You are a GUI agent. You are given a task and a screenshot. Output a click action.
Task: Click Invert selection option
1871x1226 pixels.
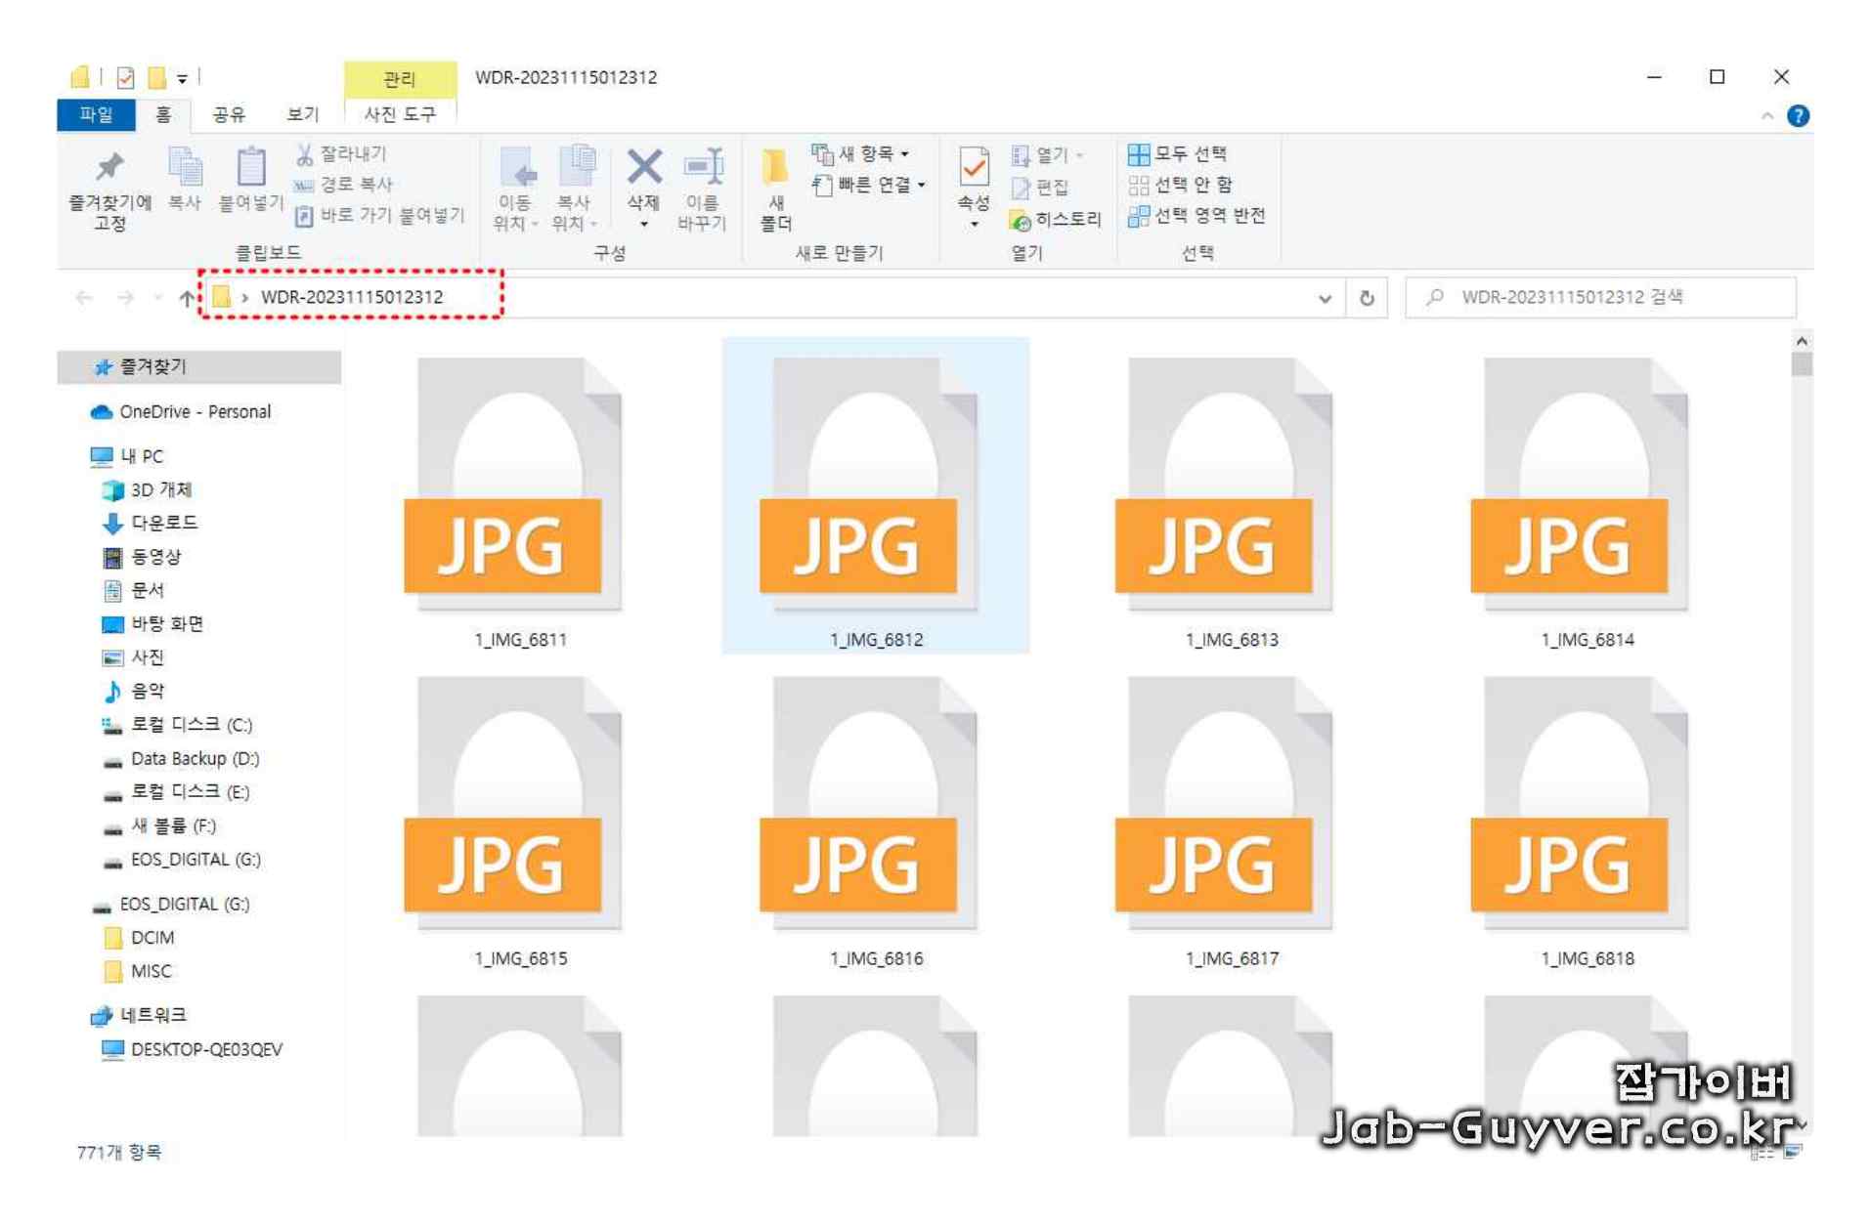click(1197, 215)
